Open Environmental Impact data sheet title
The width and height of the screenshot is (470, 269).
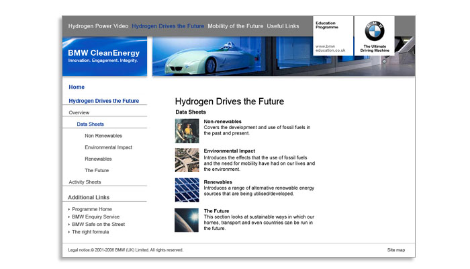pos(230,151)
